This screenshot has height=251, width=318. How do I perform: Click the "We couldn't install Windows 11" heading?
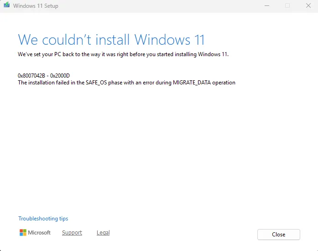tap(111, 39)
